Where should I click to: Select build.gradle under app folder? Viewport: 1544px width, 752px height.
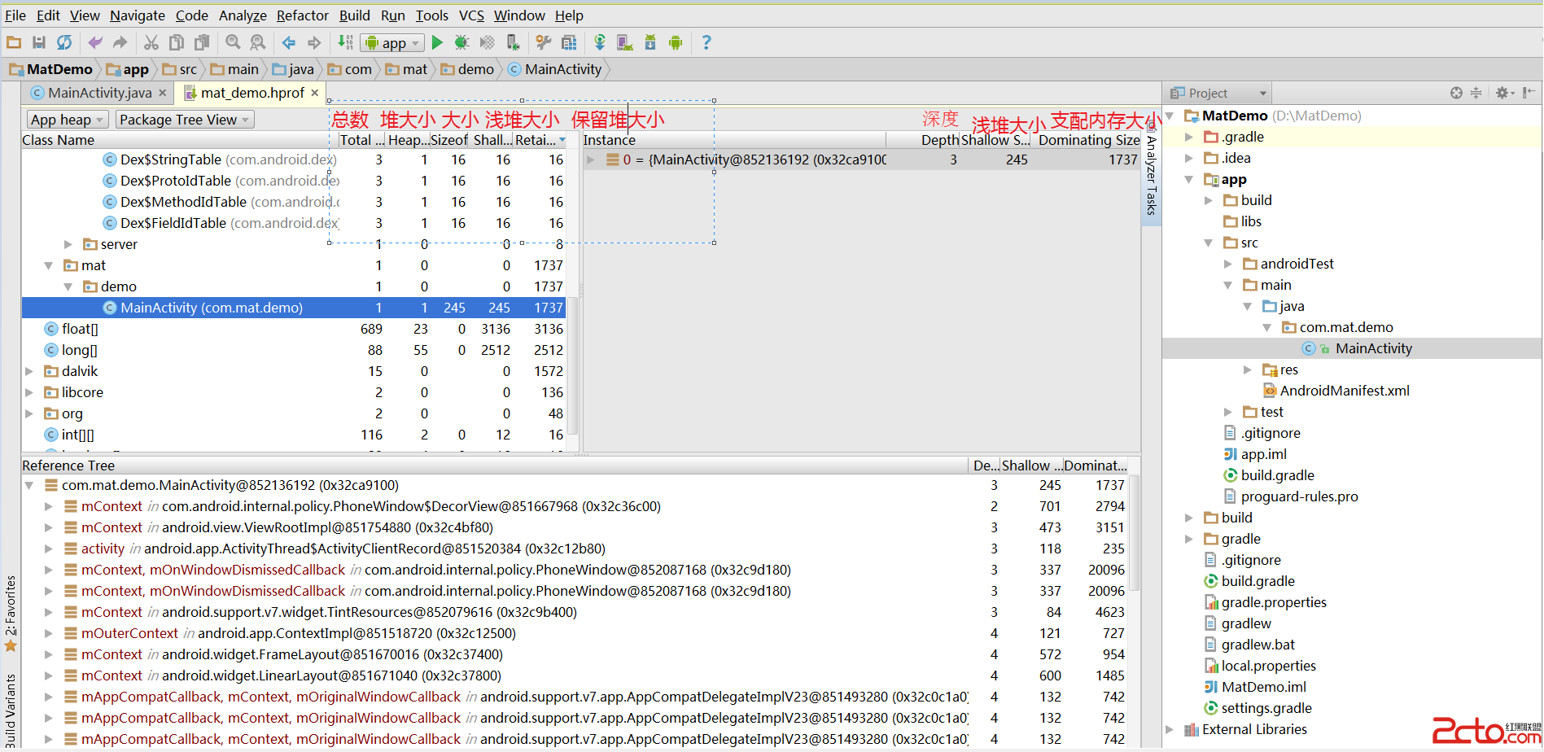pos(1276,475)
